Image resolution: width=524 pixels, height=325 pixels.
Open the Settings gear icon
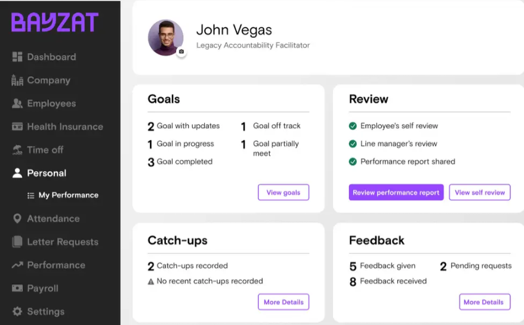point(17,312)
